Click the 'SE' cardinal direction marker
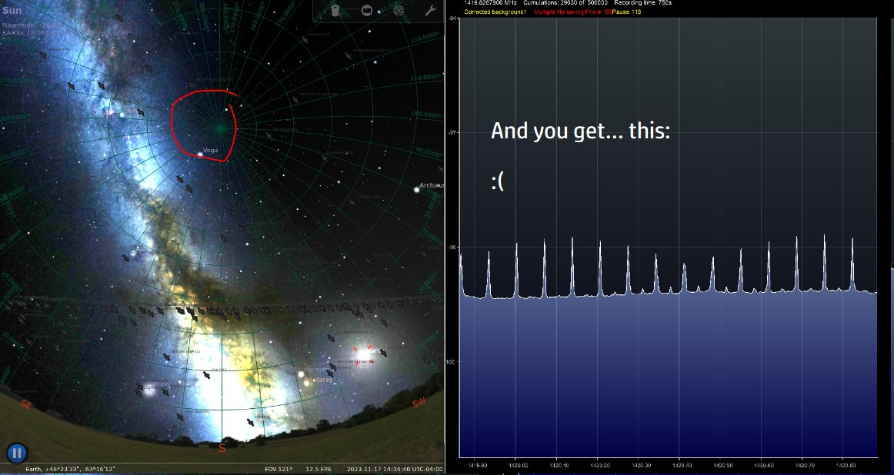Image resolution: width=894 pixels, height=475 pixels. (25, 404)
